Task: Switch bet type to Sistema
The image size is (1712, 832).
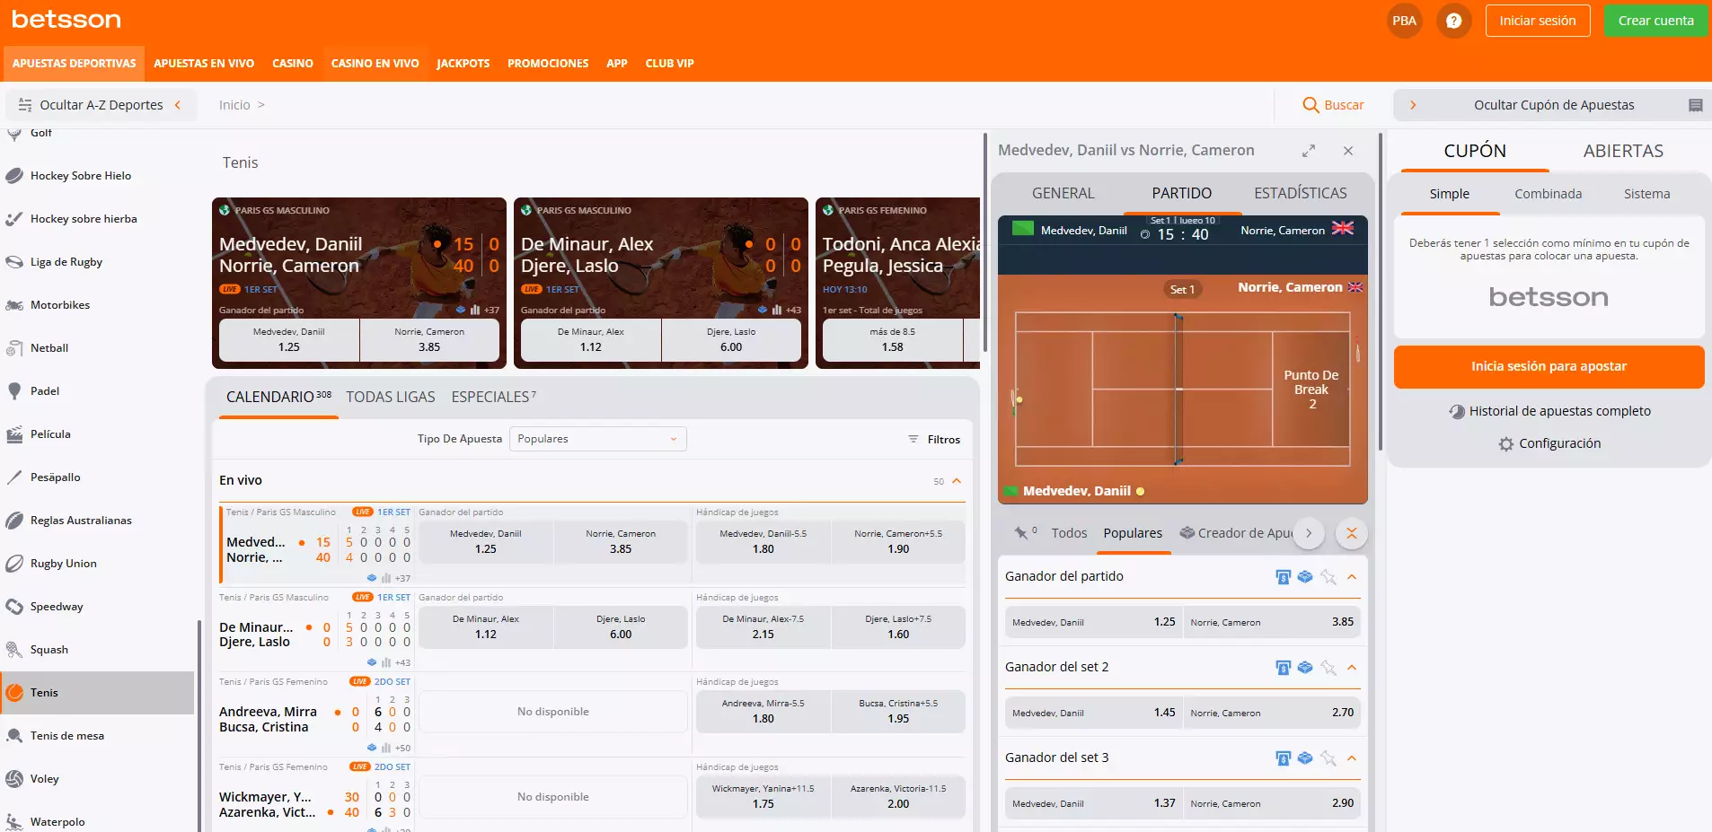Action: pyautogui.click(x=1646, y=194)
